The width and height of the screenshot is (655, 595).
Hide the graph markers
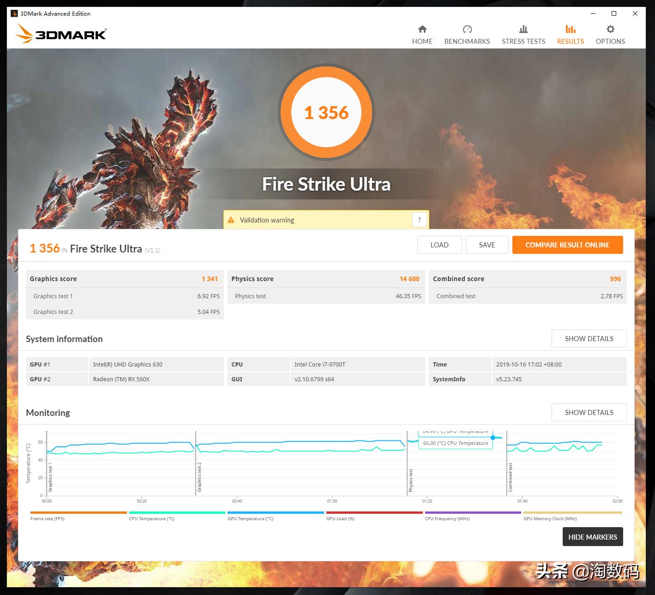point(592,537)
